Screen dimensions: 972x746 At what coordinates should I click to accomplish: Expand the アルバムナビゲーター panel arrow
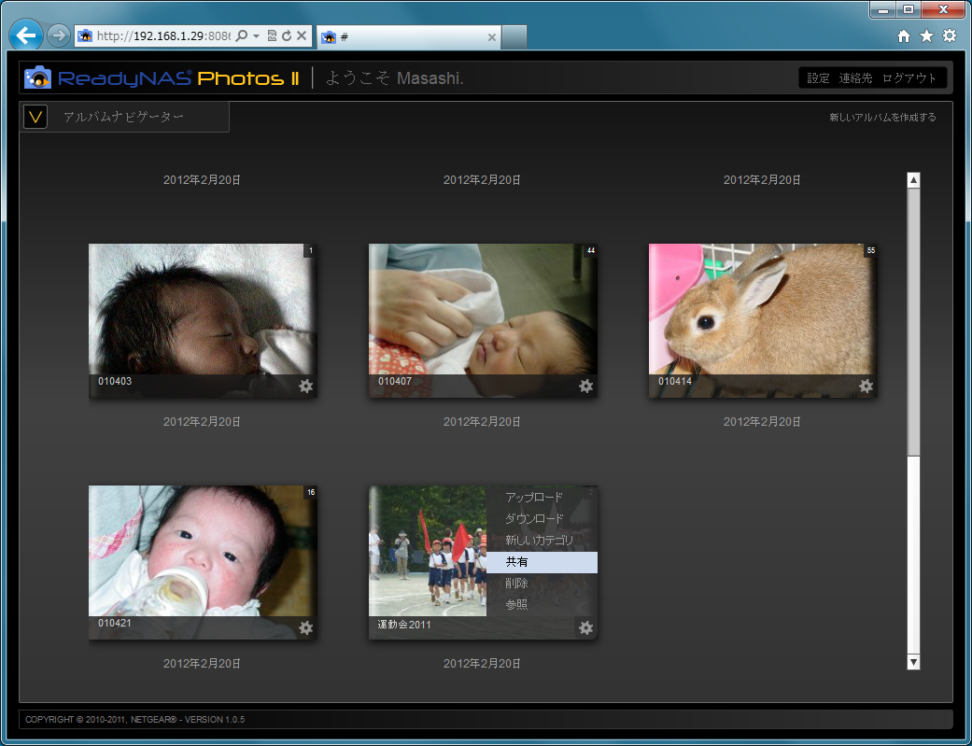(x=35, y=117)
